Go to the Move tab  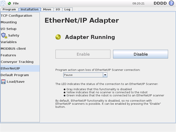(47, 10)
